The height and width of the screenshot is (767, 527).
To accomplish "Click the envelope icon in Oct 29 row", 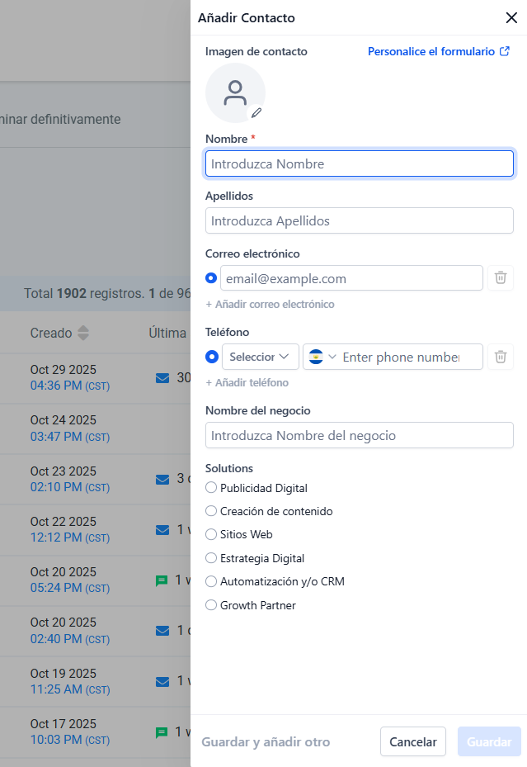I will pos(162,378).
